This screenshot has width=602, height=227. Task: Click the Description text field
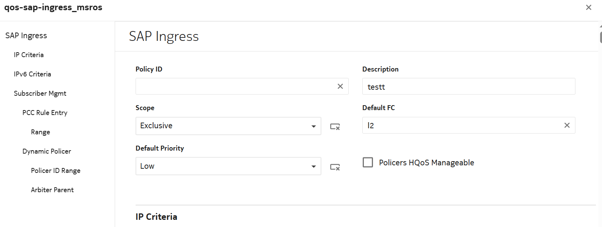pyautogui.click(x=468, y=87)
